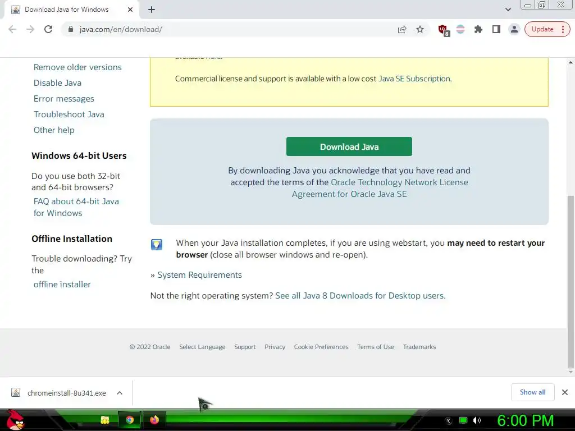575x431 pixels.
Task: Close the Download Java for Windows tab
Action: click(x=130, y=10)
